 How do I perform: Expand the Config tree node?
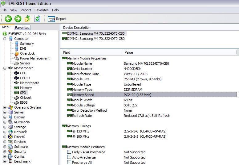click(x=5, y=156)
